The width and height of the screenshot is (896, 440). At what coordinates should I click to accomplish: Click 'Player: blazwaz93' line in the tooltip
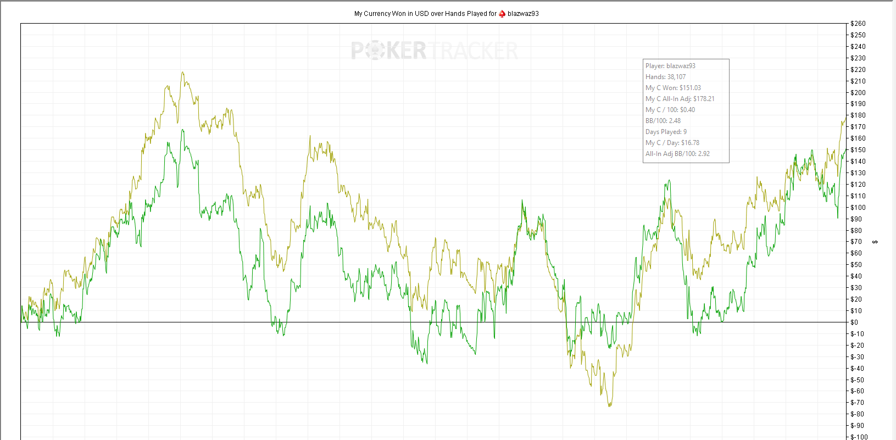tap(670, 66)
